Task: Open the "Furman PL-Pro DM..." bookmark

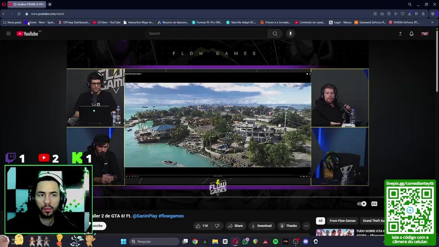Action: tap(207, 22)
